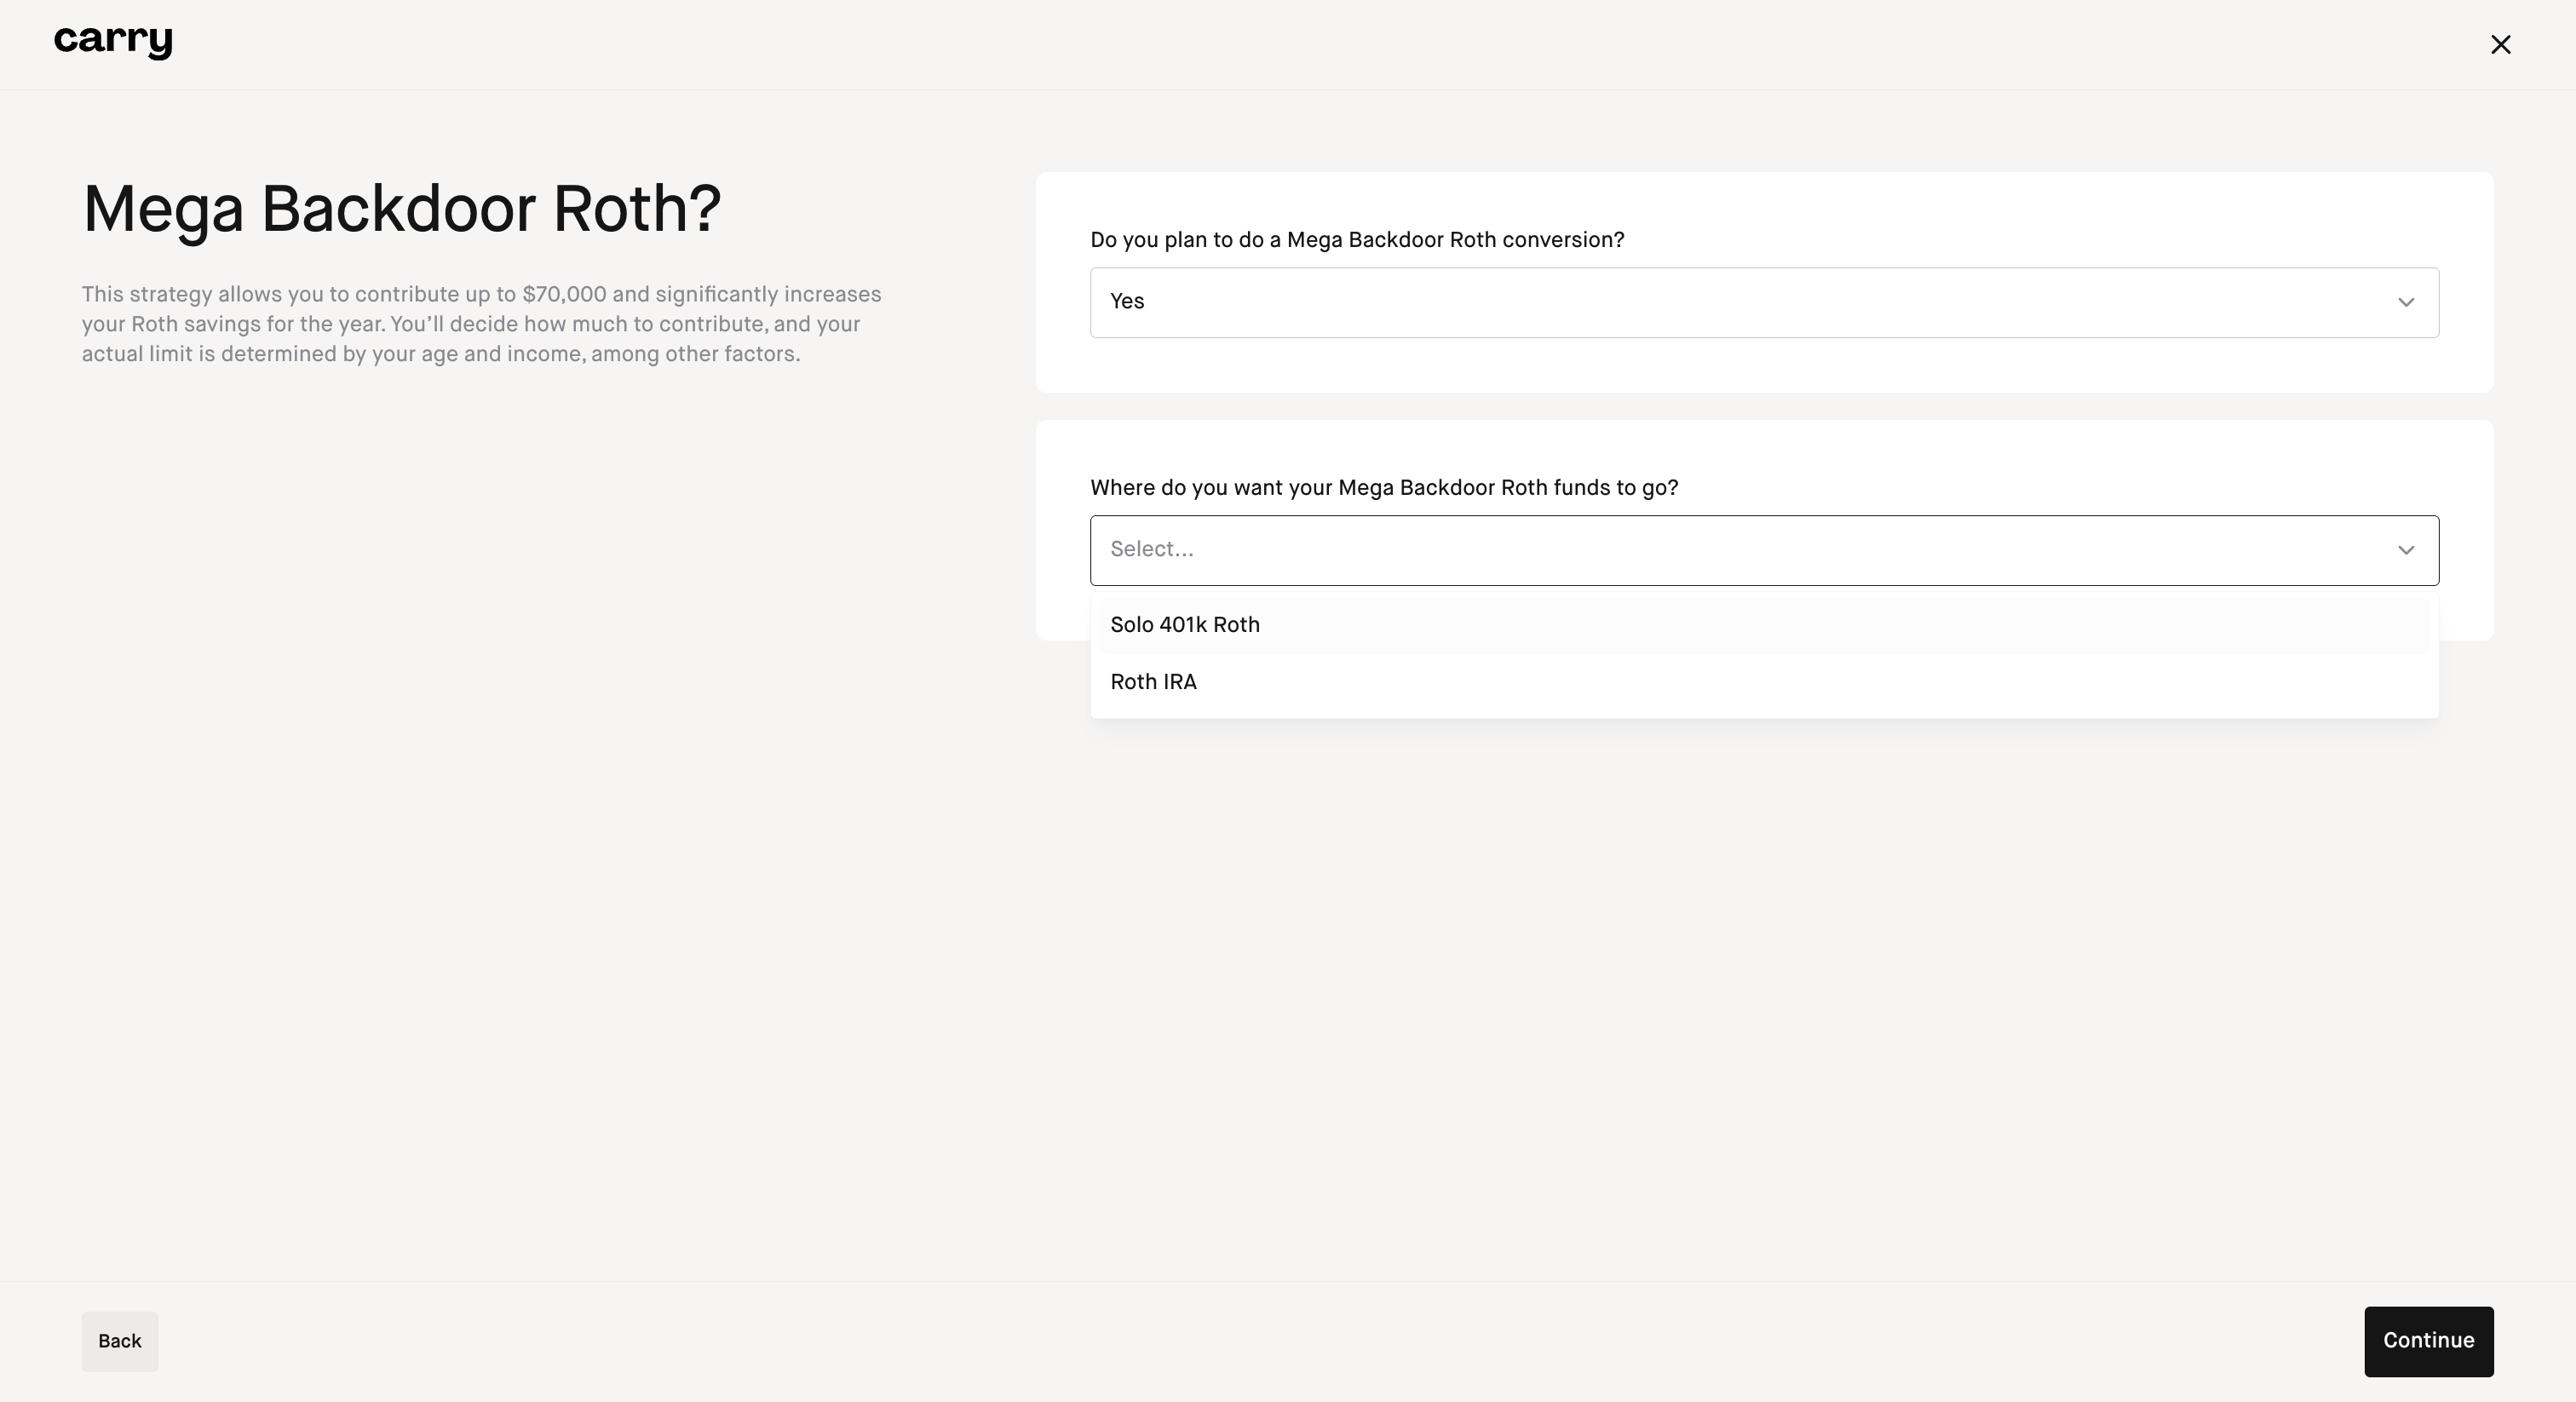Click the "Do you plan to do" question label
This screenshot has width=2576, height=1402.
click(x=1357, y=240)
